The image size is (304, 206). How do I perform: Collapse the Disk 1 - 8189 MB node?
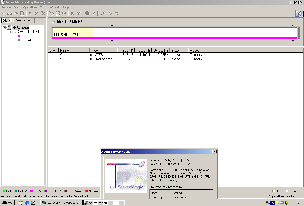(9, 32)
